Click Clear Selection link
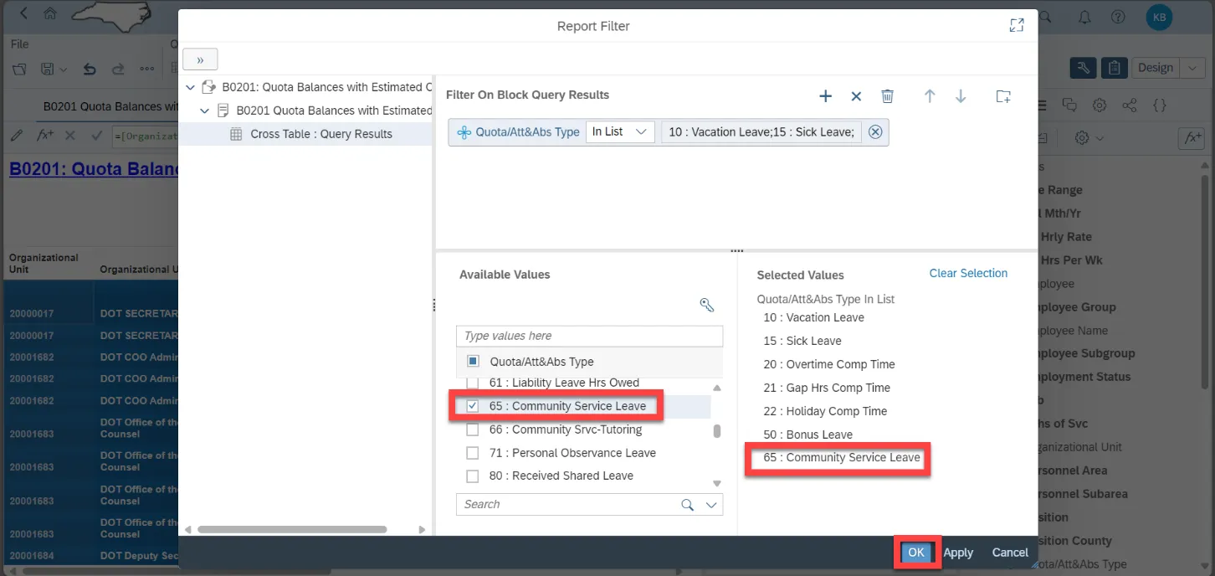1215x576 pixels. coord(968,273)
